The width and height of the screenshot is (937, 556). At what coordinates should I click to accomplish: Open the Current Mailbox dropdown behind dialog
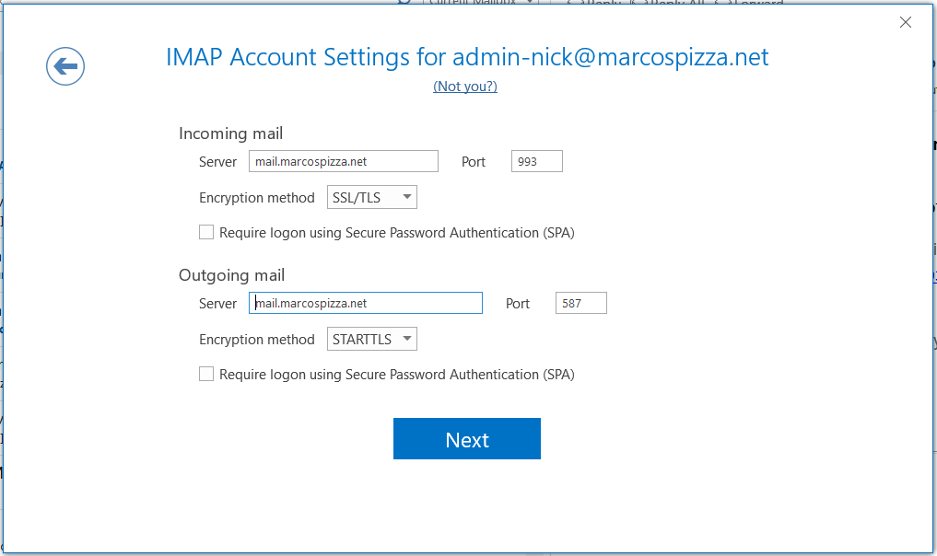(x=481, y=3)
